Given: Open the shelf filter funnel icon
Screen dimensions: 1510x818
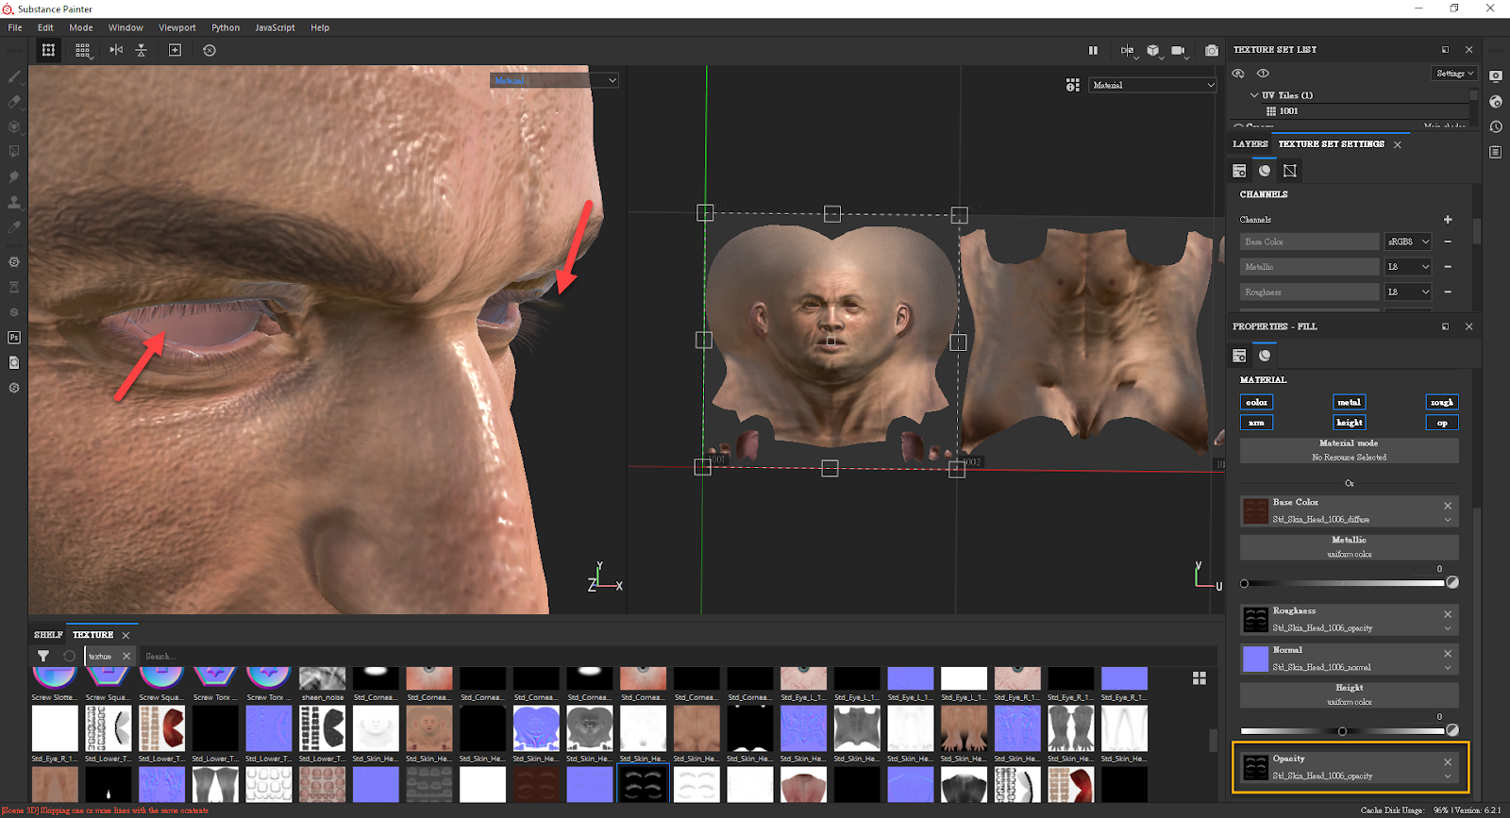Looking at the screenshot, I should tap(43, 656).
